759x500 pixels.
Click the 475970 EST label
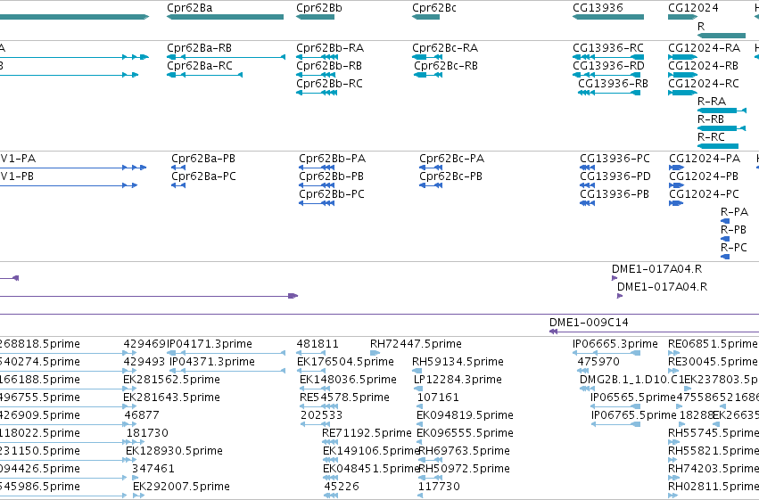(598, 362)
